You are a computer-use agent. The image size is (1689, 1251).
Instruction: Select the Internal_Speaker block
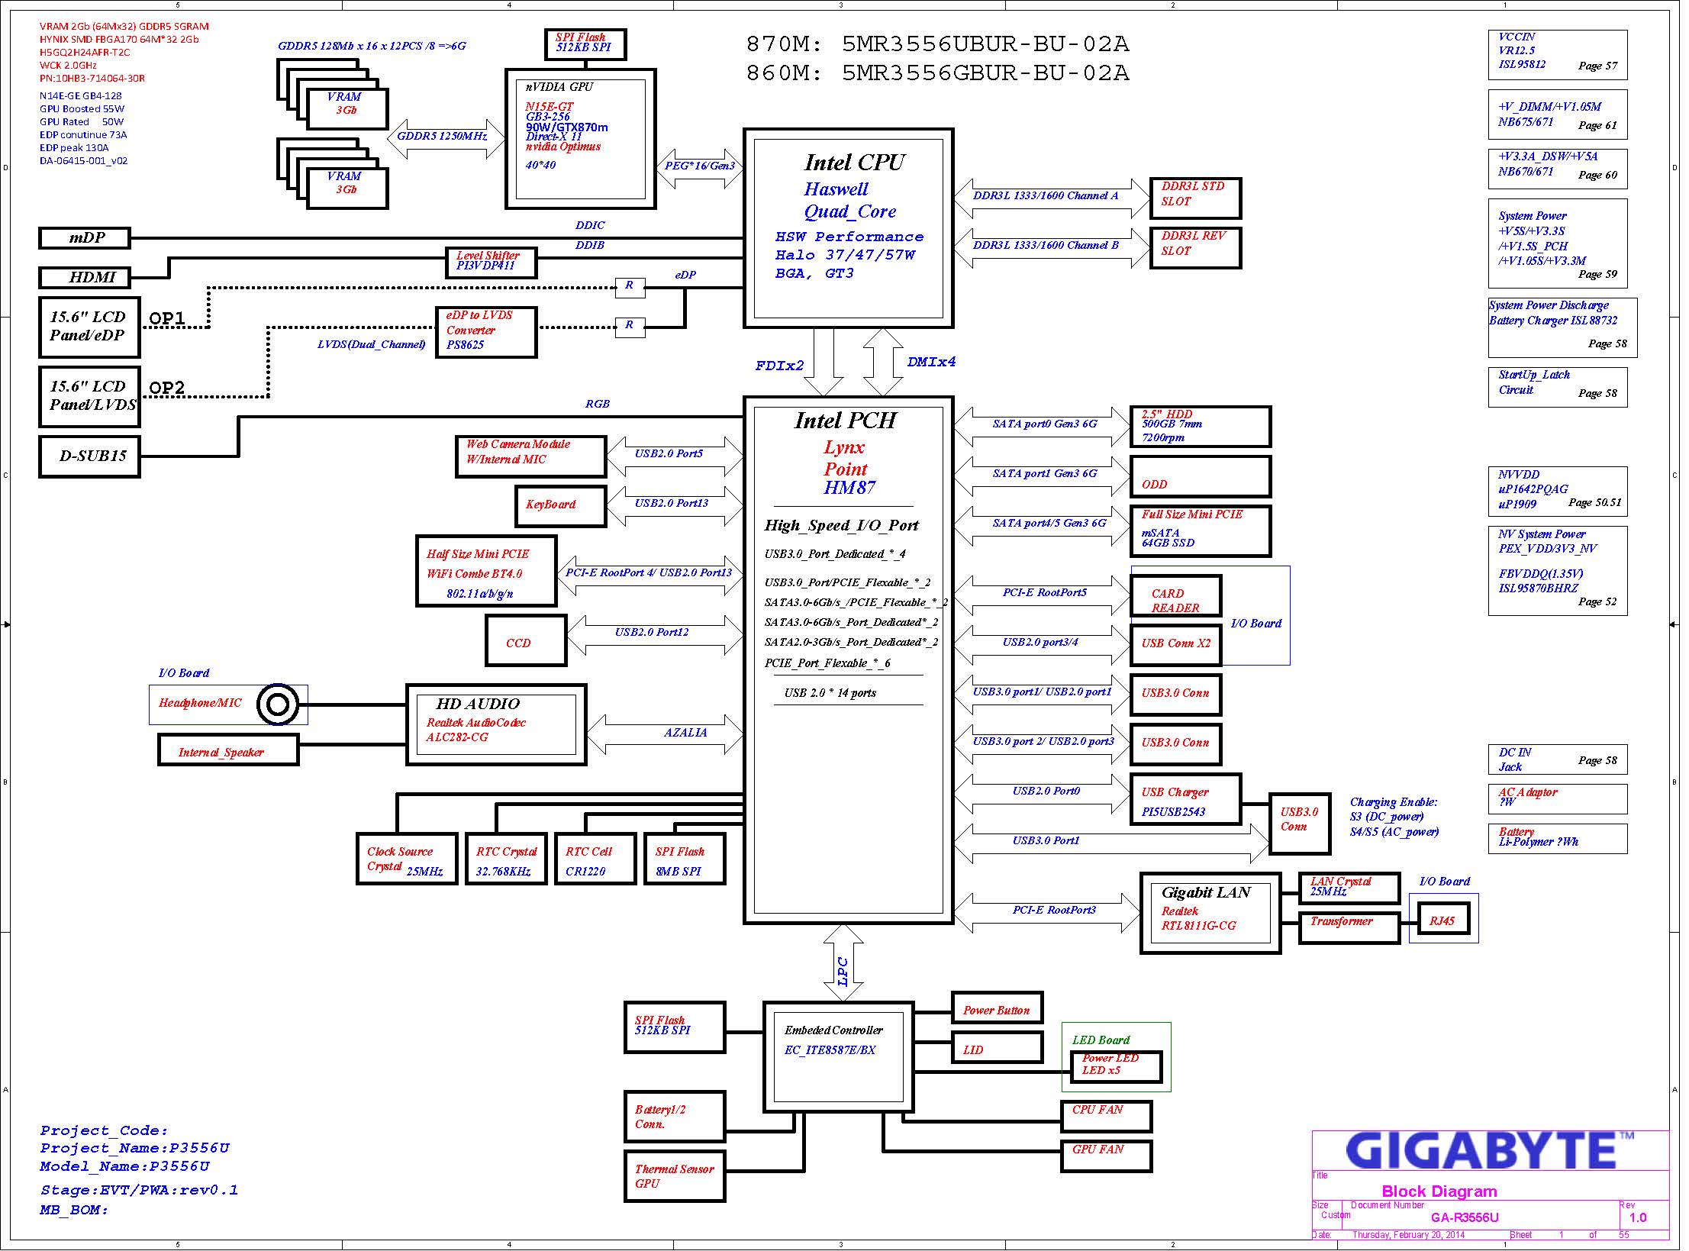[x=228, y=750]
